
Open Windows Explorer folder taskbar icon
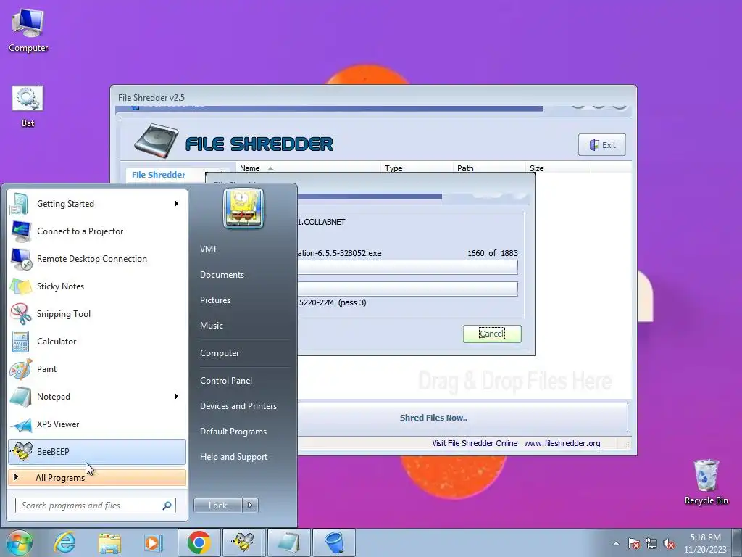tap(109, 542)
